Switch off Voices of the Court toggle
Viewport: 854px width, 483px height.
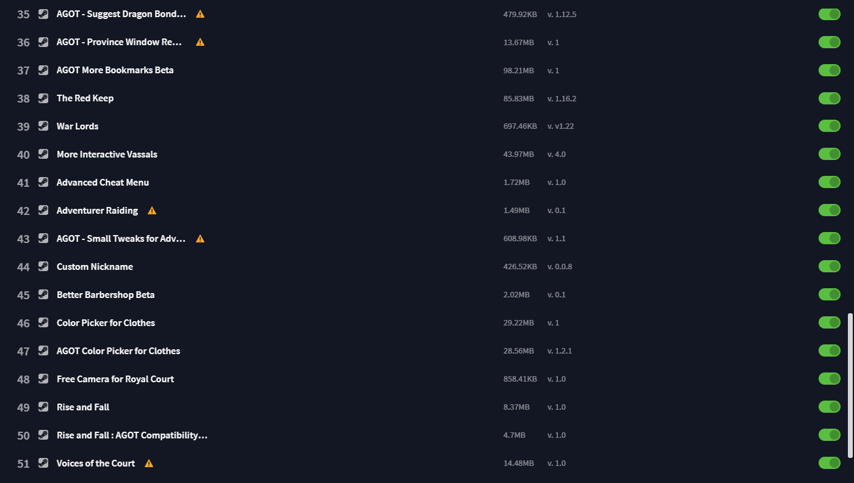coord(830,463)
